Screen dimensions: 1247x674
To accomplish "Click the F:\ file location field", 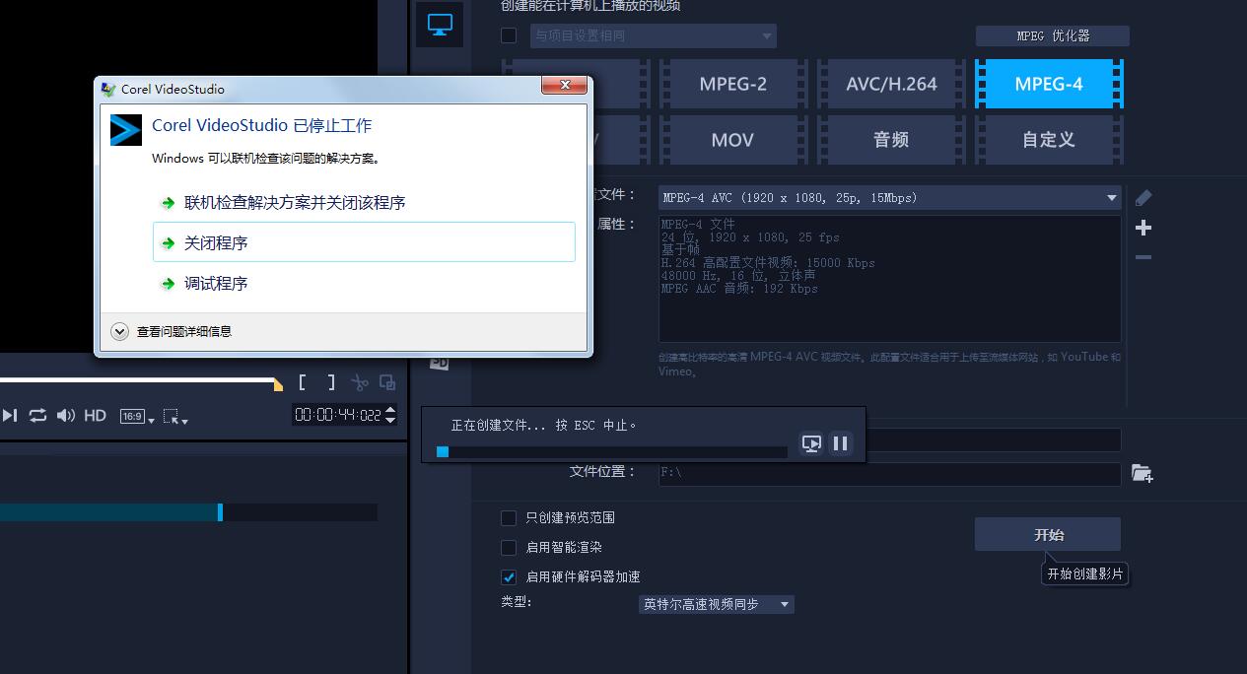I will tap(889, 474).
